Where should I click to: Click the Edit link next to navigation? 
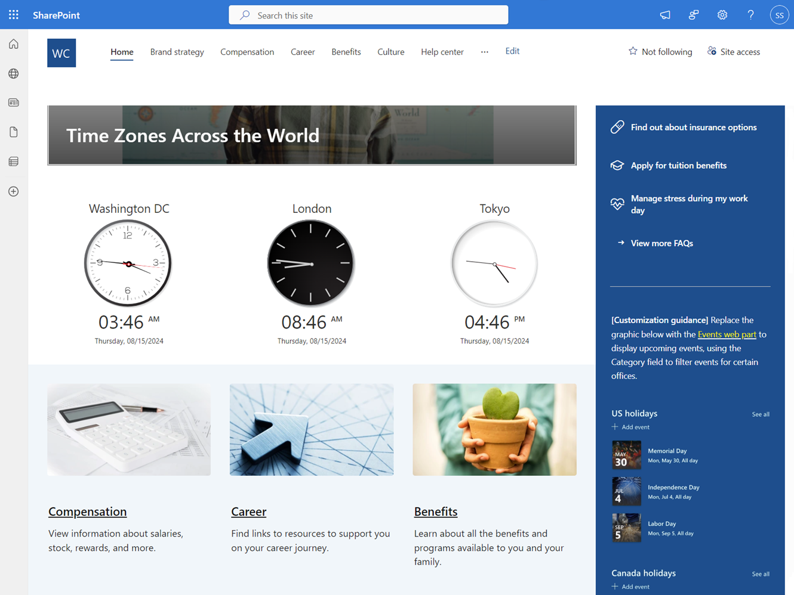point(512,51)
